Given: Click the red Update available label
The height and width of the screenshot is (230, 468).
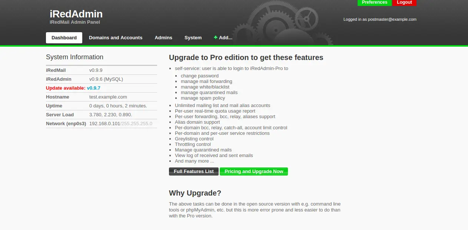Looking at the screenshot, I should 66,88.
